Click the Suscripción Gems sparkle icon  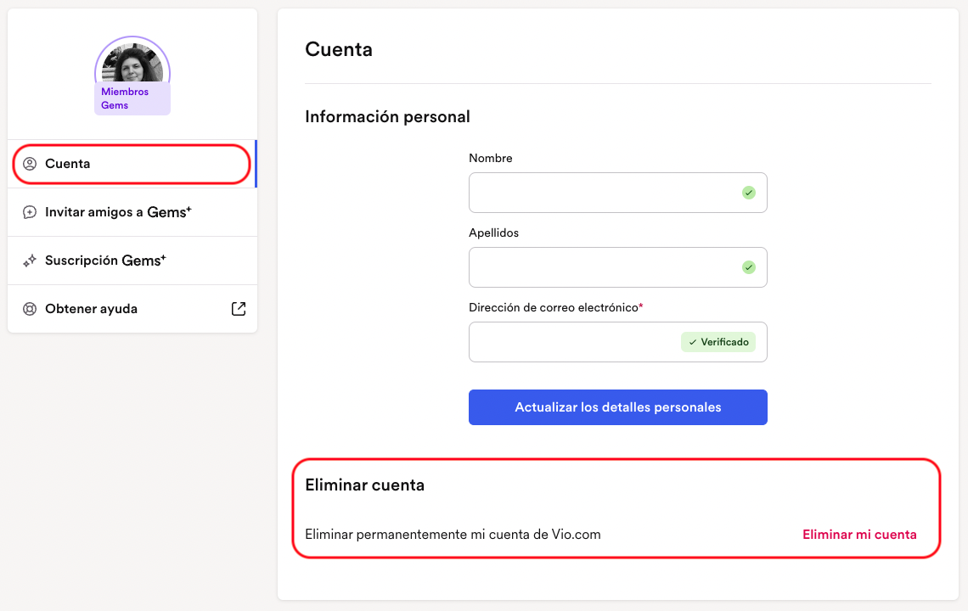[x=30, y=261]
